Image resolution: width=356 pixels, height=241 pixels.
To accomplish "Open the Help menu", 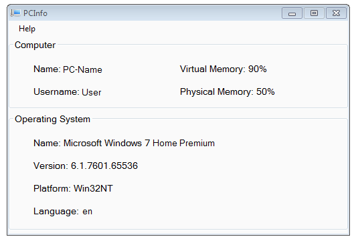I will [27, 29].
